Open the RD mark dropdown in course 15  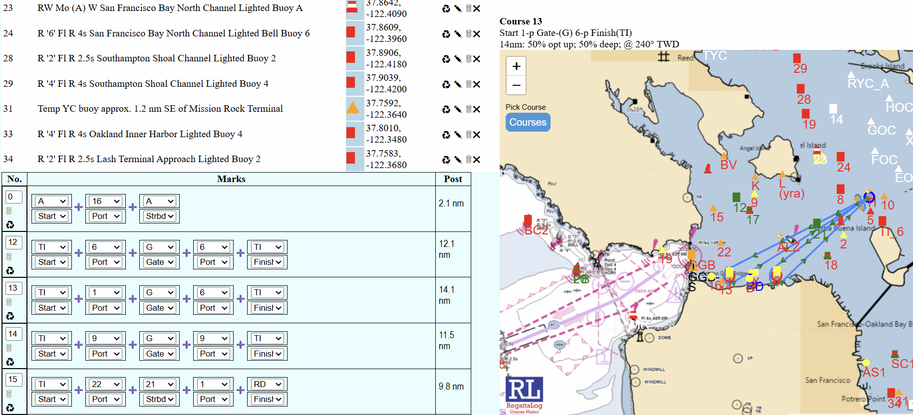pyautogui.click(x=267, y=384)
